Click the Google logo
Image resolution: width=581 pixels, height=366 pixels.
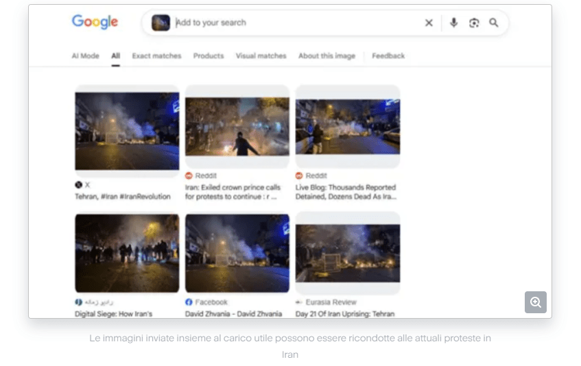95,22
